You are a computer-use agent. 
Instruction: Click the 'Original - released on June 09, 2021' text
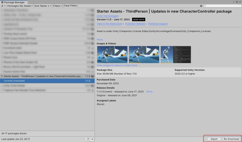pyautogui.click(x=117, y=95)
